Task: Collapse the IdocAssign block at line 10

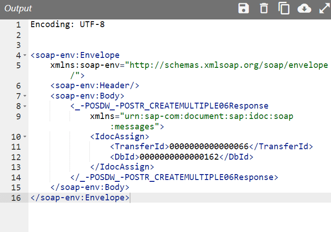Action: pyautogui.click(x=24, y=137)
